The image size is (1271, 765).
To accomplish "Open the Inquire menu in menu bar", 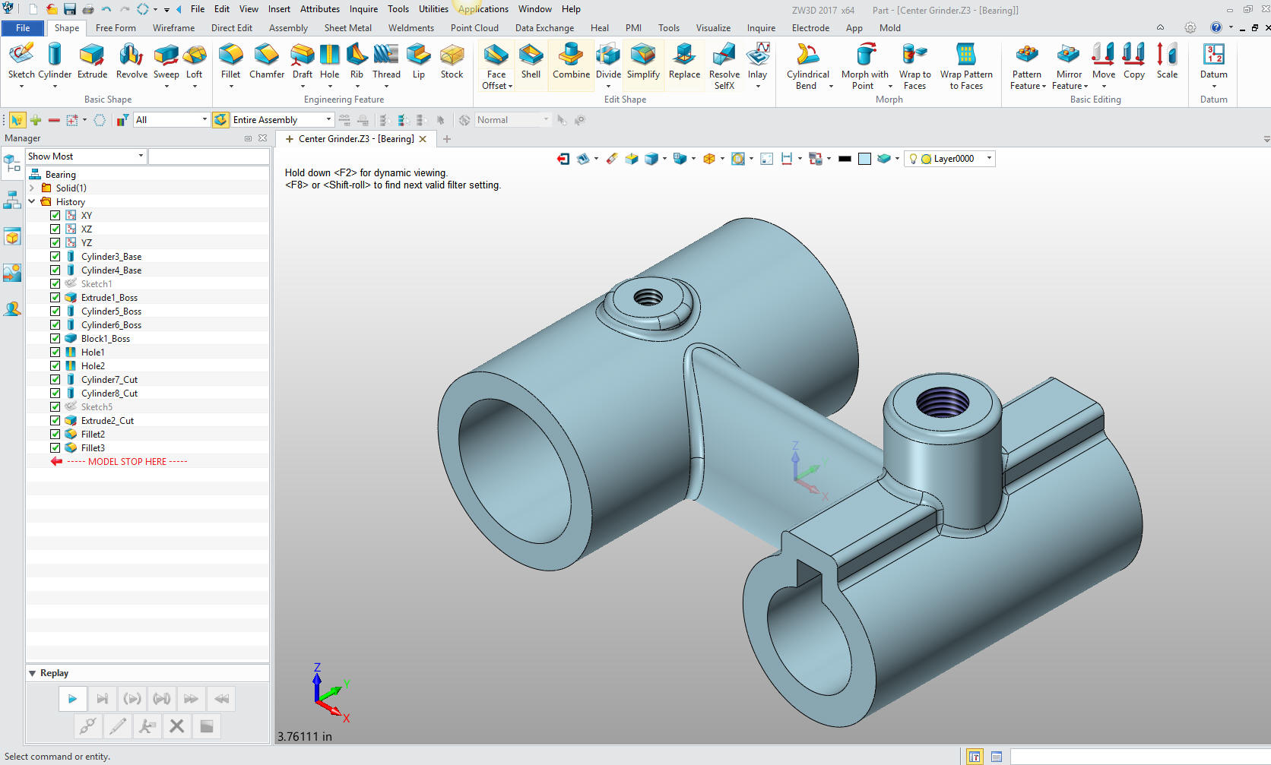I will click(363, 9).
